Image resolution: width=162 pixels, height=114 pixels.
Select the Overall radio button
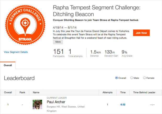tap(117, 78)
